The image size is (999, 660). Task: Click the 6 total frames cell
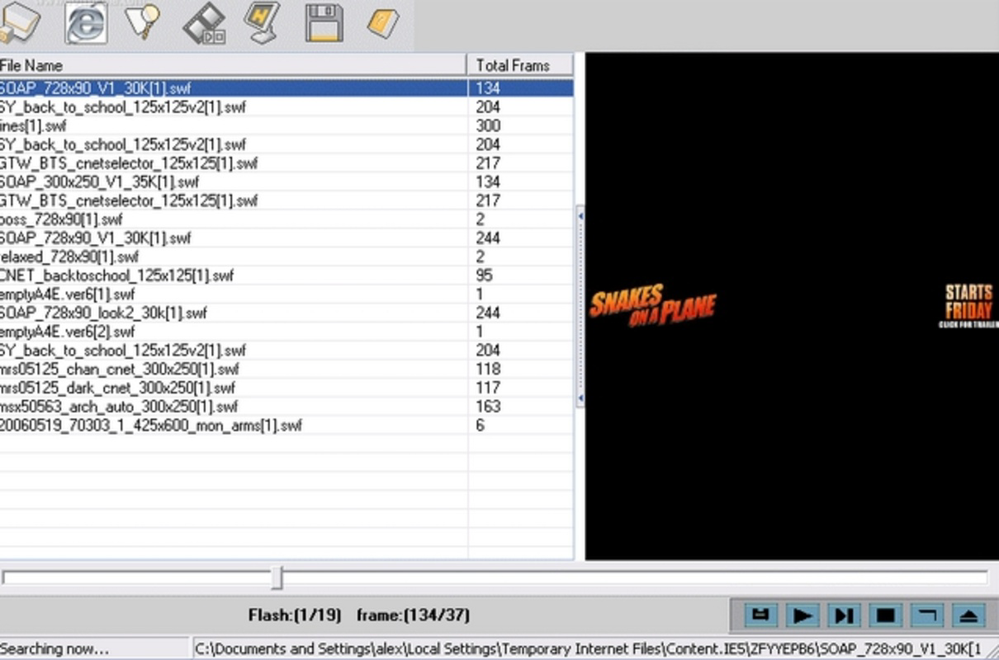tap(520, 425)
